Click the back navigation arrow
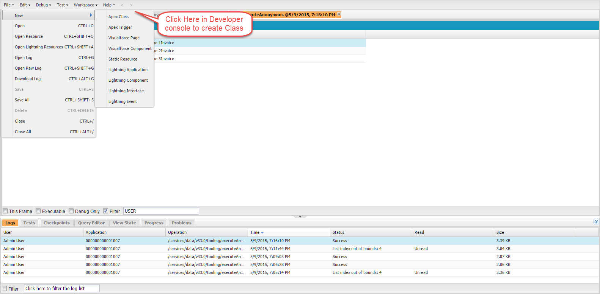600x294 pixels. (x=122, y=5)
